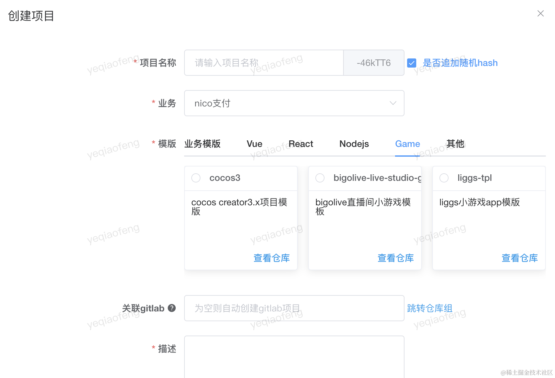Select the bigolive-live-studio template radio button
This screenshot has width=555, height=378.
coord(320,178)
